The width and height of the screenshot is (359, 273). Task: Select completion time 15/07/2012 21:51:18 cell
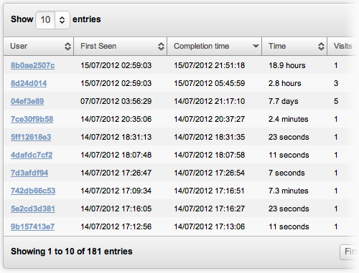click(x=210, y=65)
